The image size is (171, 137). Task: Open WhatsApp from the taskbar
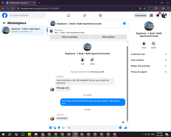23,134
